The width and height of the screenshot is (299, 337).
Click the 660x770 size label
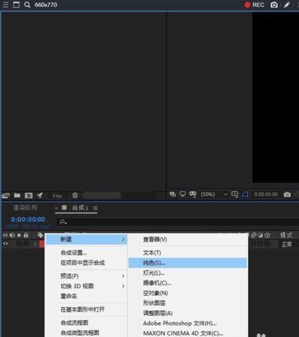click(x=46, y=5)
